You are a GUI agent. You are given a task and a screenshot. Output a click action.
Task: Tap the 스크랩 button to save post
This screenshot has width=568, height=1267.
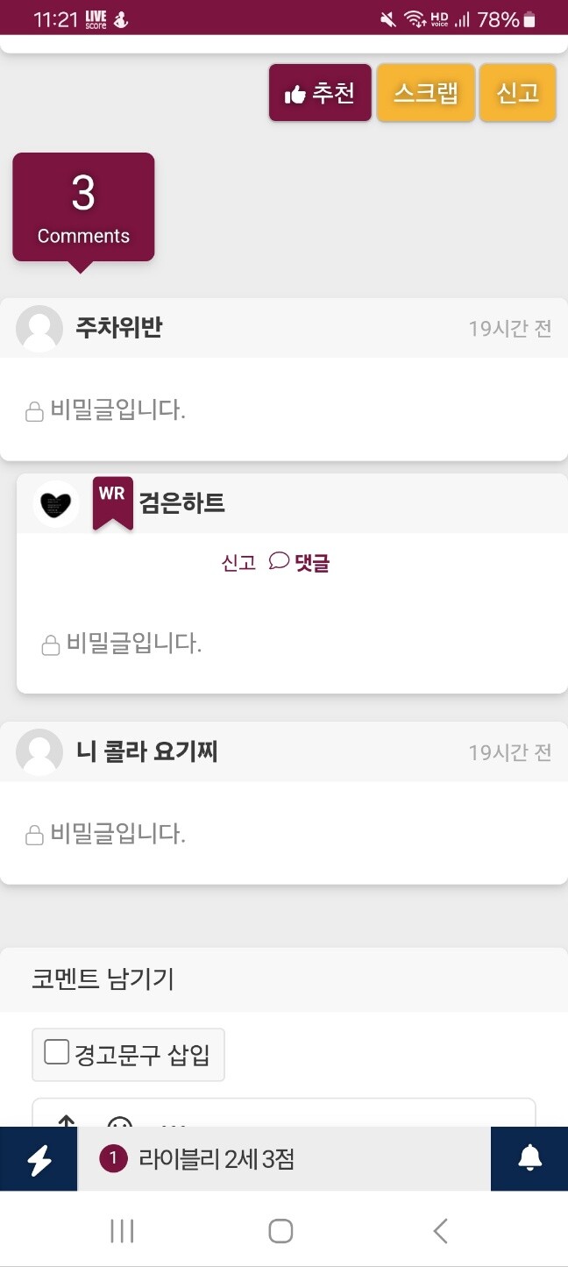(425, 91)
